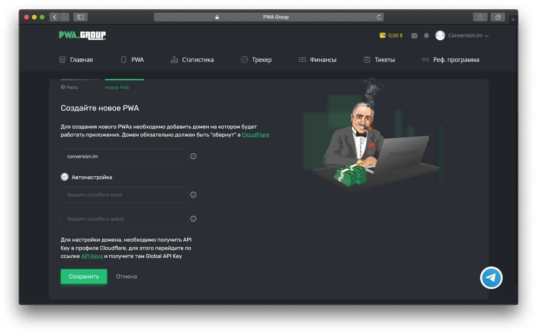Uncheck the Автонастройка checkbox
The image size is (537, 333).
(65, 177)
